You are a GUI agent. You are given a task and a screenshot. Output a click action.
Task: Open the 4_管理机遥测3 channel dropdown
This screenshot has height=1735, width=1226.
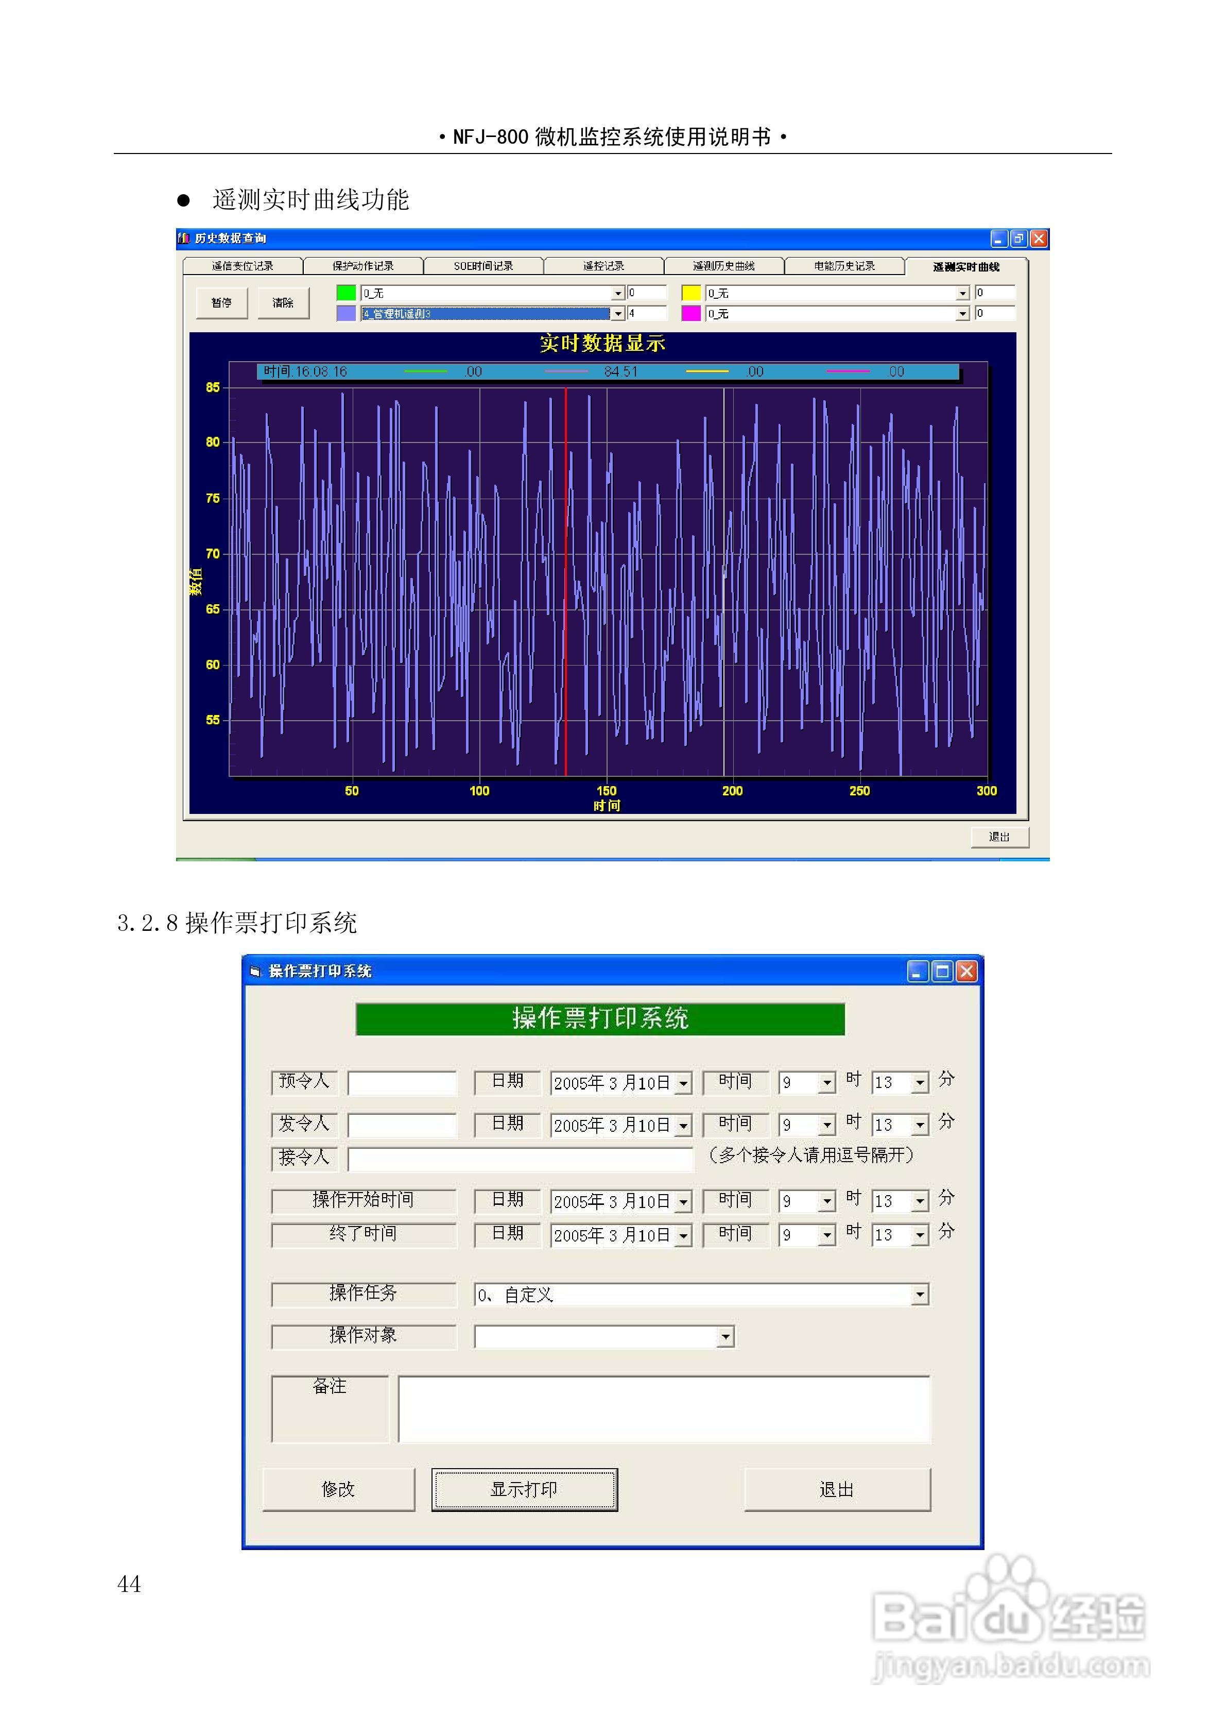(618, 314)
